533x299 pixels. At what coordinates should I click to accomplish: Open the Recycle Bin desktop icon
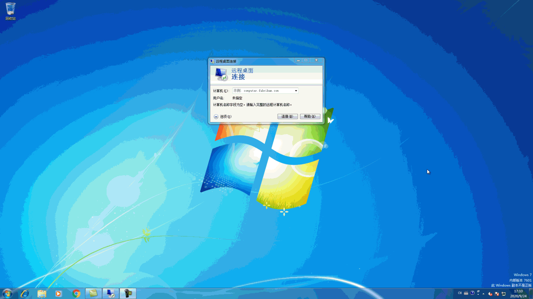point(10,11)
